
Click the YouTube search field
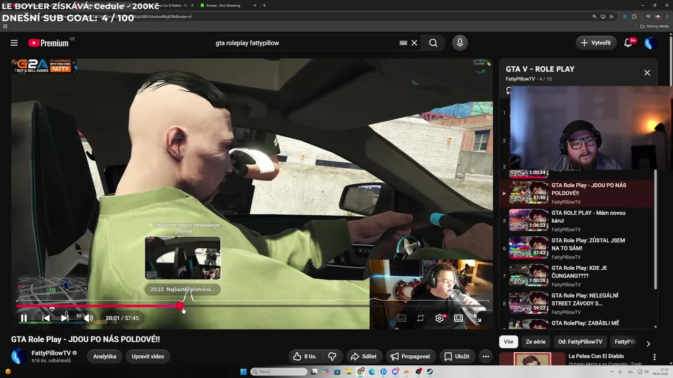click(305, 43)
